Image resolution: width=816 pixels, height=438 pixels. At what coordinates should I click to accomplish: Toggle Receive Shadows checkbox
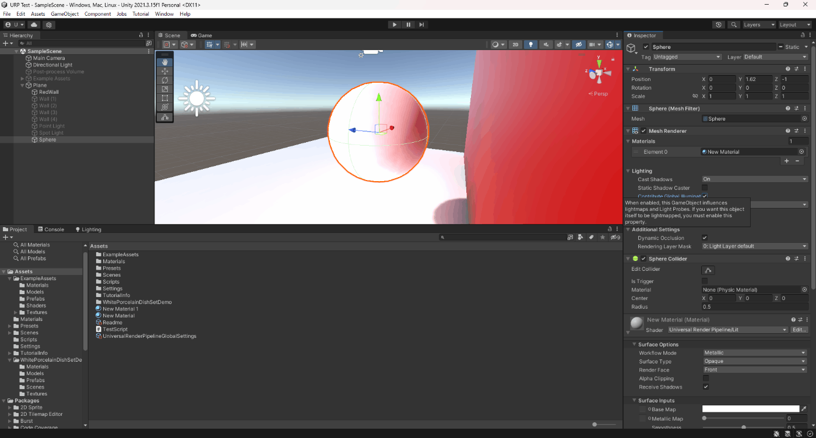click(705, 387)
